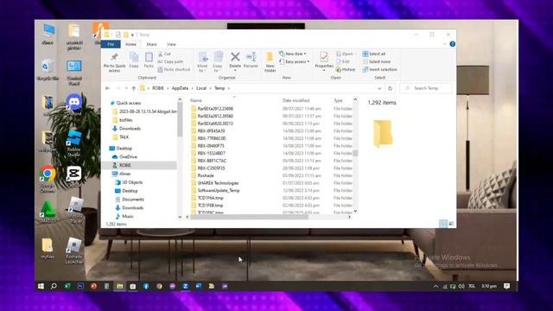The height and width of the screenshot is (311, 553).
Task: Click the Copy icon in Clipboard group
Action: [x=134, y=57]
